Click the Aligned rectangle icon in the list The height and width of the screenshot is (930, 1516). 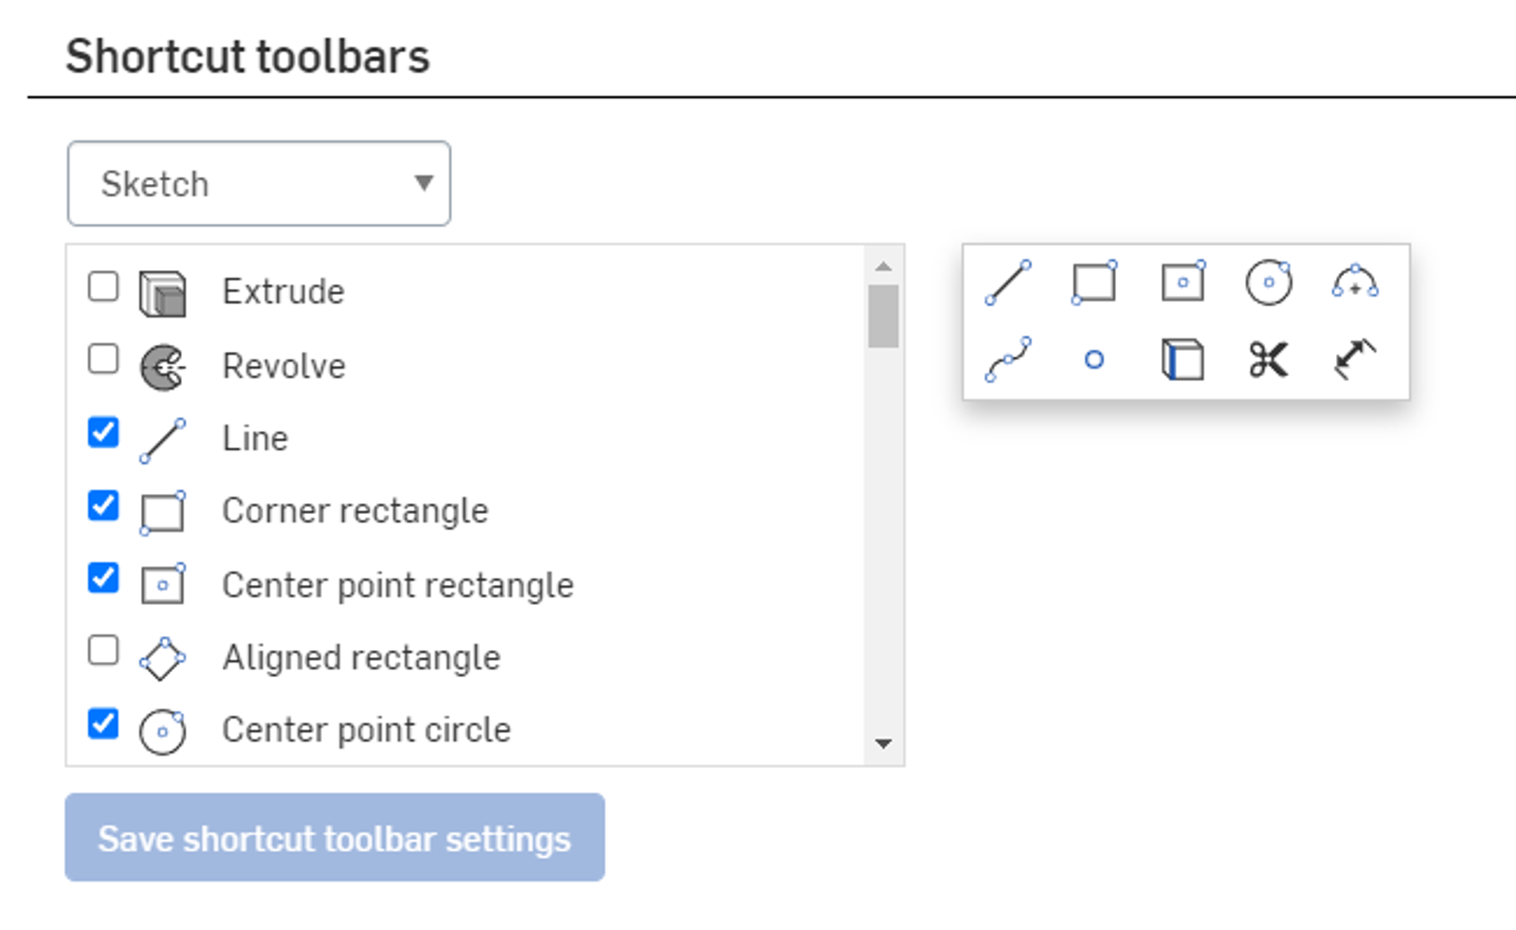[x=162, y=658]
